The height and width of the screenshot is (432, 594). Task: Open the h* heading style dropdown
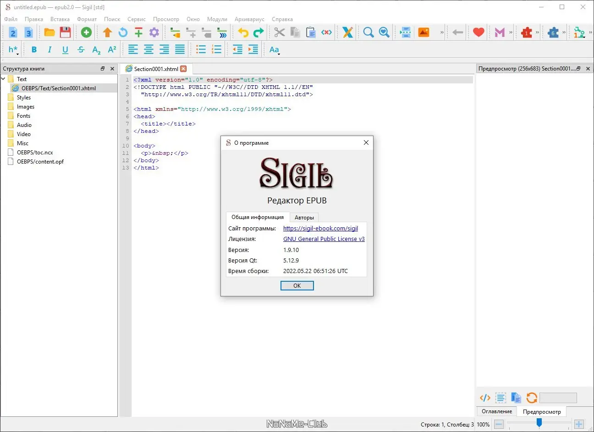pos(13,50)
